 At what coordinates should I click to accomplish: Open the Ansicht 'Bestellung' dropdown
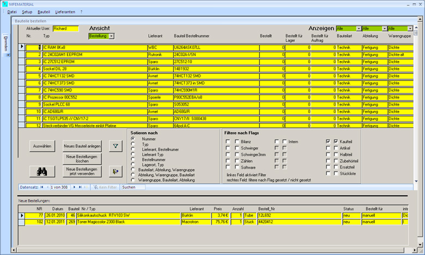[x=112, y=36]
